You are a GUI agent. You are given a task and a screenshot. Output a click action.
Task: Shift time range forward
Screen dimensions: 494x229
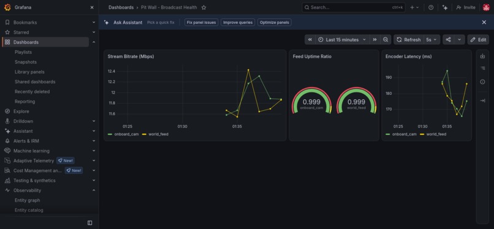[374, 40]
